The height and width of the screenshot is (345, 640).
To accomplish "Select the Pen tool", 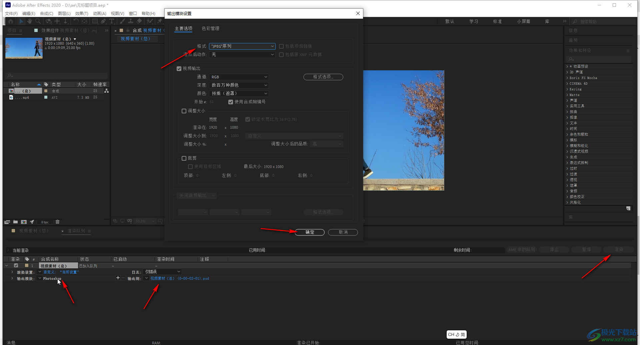I will [x=103, y=21].
